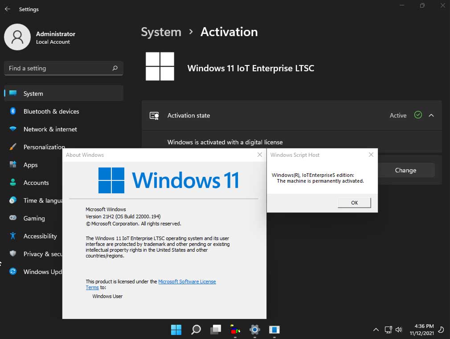Close the Windows Script Host dialog

click(x=371, y=155)
